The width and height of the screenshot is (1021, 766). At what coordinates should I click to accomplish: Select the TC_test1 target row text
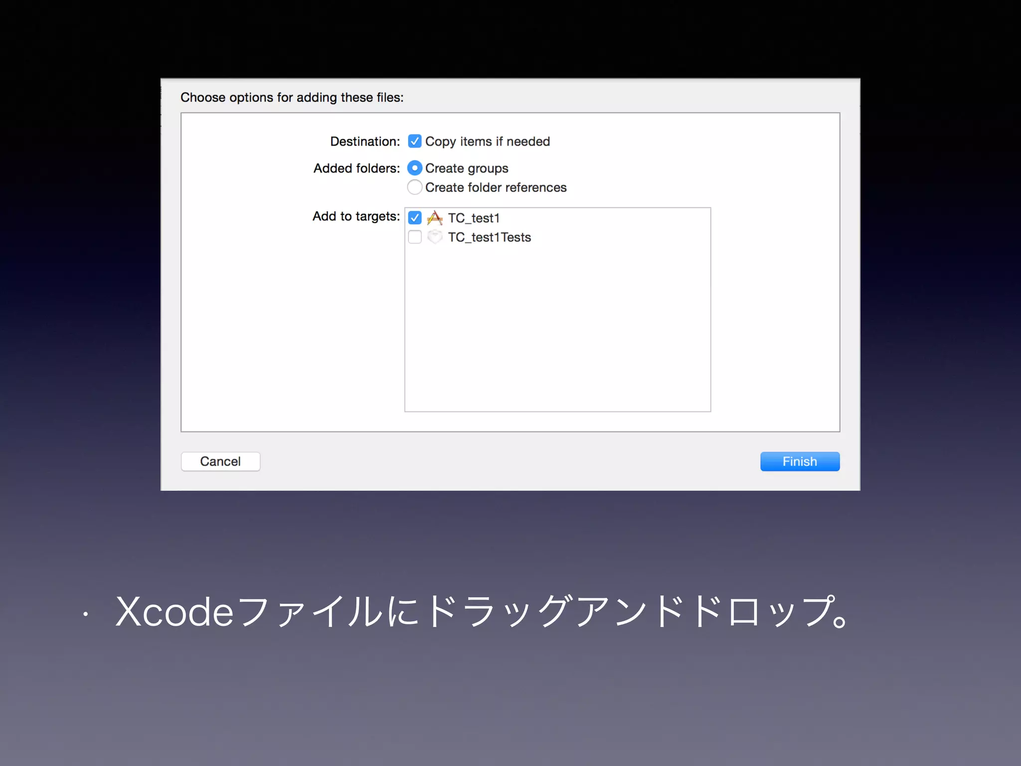point(474,218)
